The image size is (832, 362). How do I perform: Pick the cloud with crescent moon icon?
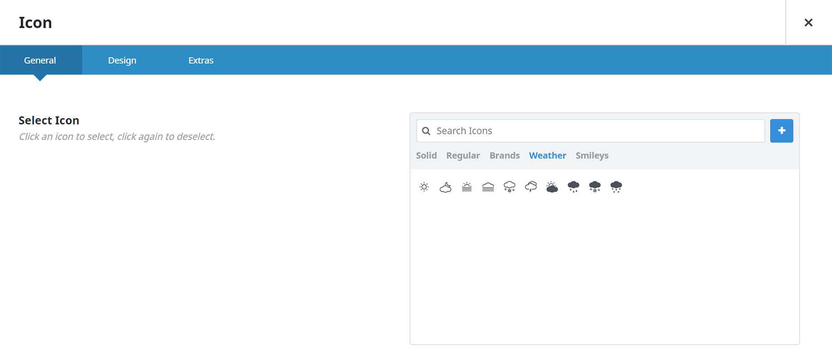pyautogui.click(x=445, y=187)
